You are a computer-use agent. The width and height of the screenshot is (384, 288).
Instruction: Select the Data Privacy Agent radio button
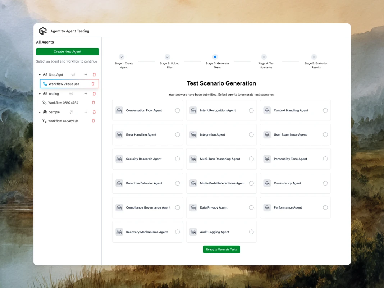[251, 207]
